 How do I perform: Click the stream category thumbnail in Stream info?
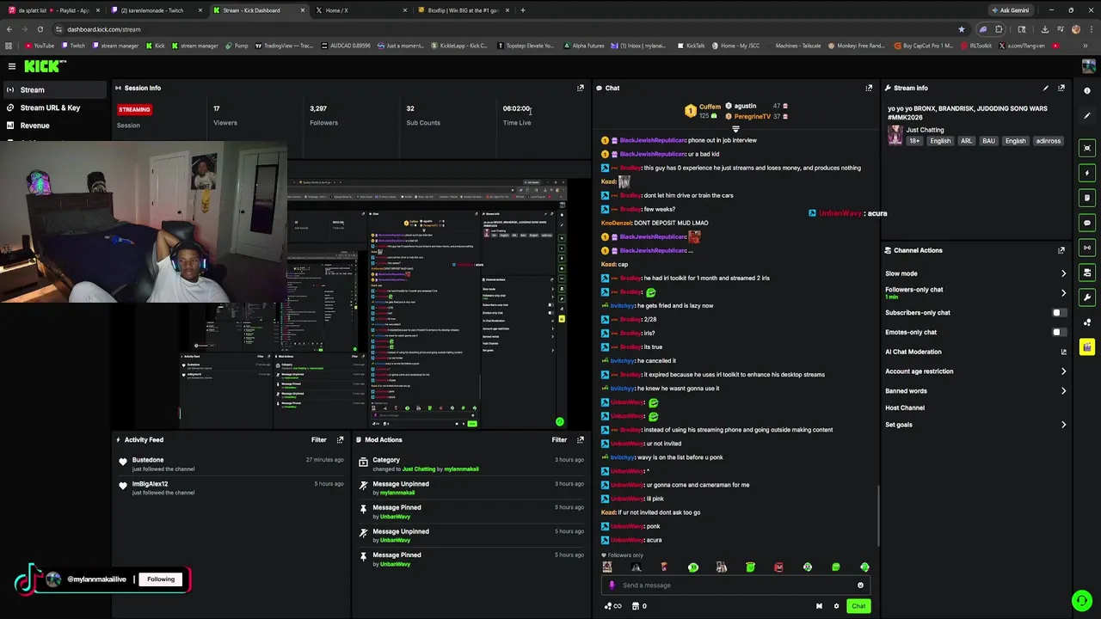click(x=895, y=135)
